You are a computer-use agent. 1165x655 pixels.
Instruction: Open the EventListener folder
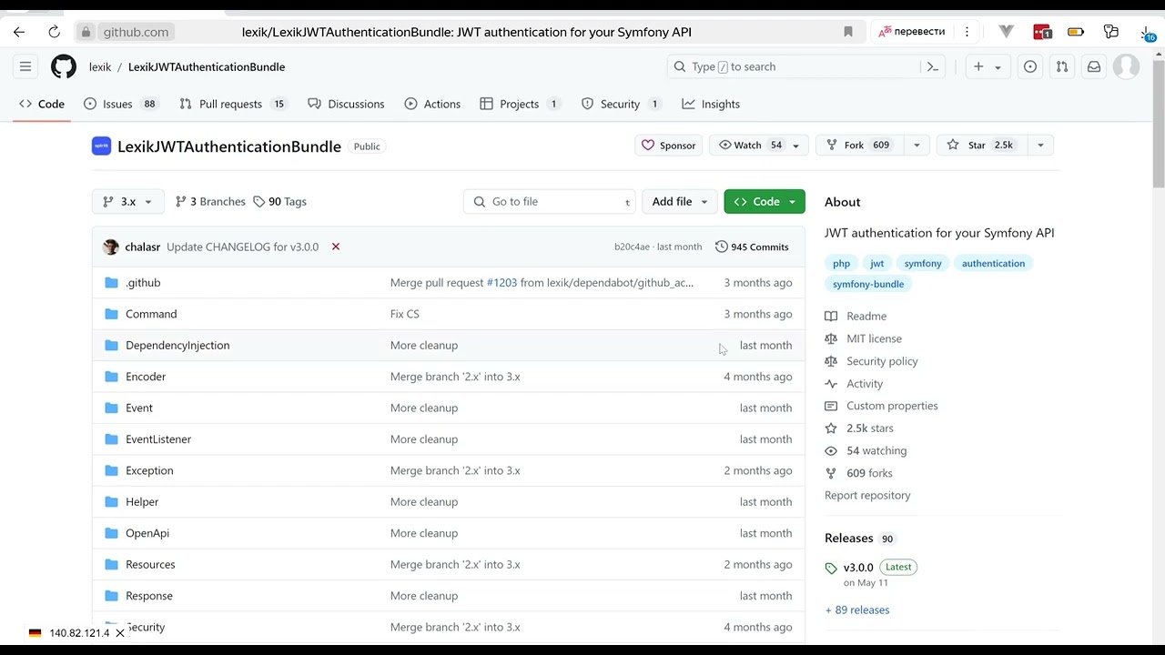pos(158,439)
